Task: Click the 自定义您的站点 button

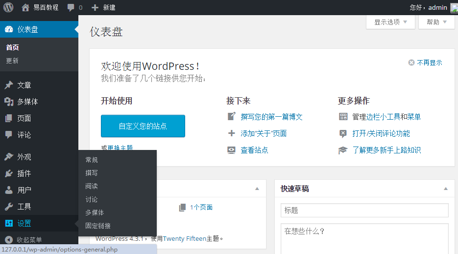Action: tap(143, 126)
